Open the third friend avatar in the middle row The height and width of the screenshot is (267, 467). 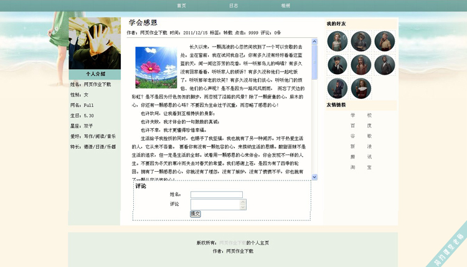pyautogui.click(x=385, y=65)
